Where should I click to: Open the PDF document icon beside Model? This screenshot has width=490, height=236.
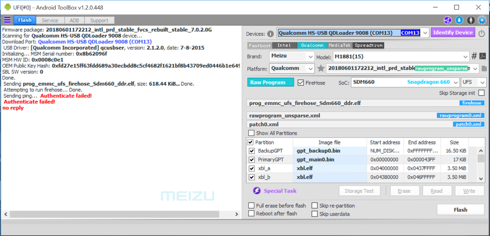(x=483, y=56)
